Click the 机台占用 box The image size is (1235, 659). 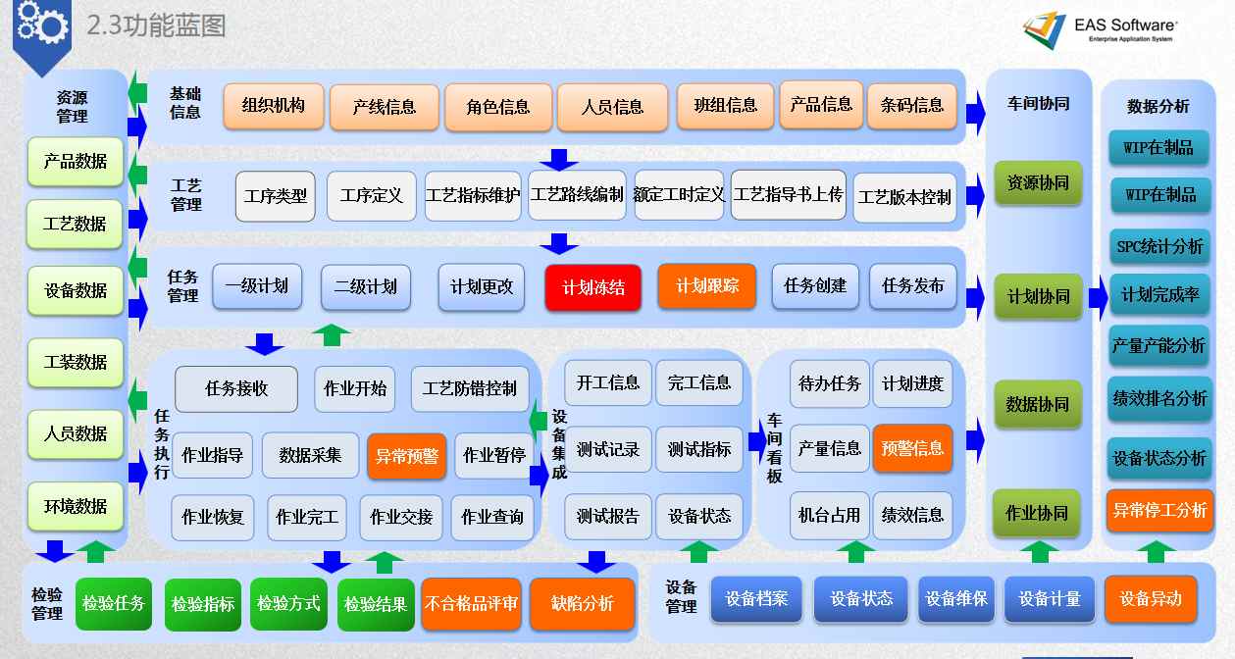click(x=830, y=515)
